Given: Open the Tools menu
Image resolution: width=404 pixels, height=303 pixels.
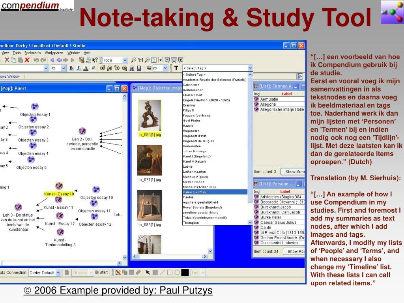Looking at the screenshot, I should point(17,52).
